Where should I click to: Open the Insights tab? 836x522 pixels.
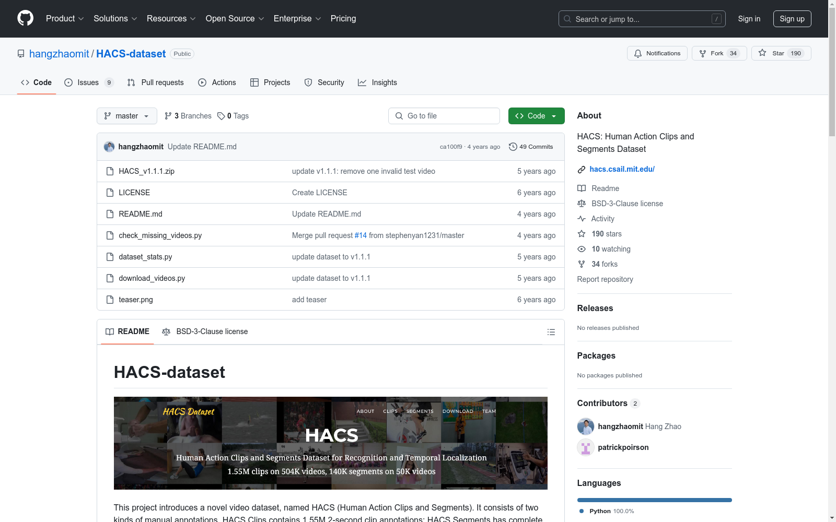point(377,82)
